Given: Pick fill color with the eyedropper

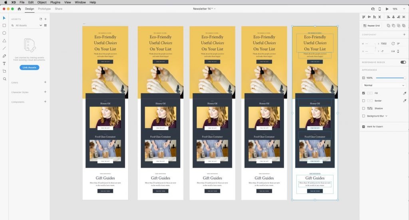Looking at the screenshot, I should 404,93.
